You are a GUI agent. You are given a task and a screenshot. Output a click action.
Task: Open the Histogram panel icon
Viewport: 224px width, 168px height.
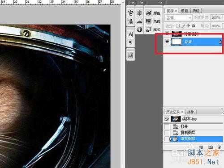tap(139, 21)
